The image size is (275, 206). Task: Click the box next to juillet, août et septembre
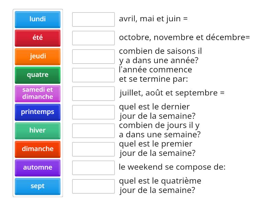(93, 93)
